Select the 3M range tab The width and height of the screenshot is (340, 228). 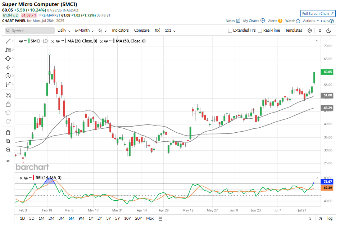coord(62,218)
